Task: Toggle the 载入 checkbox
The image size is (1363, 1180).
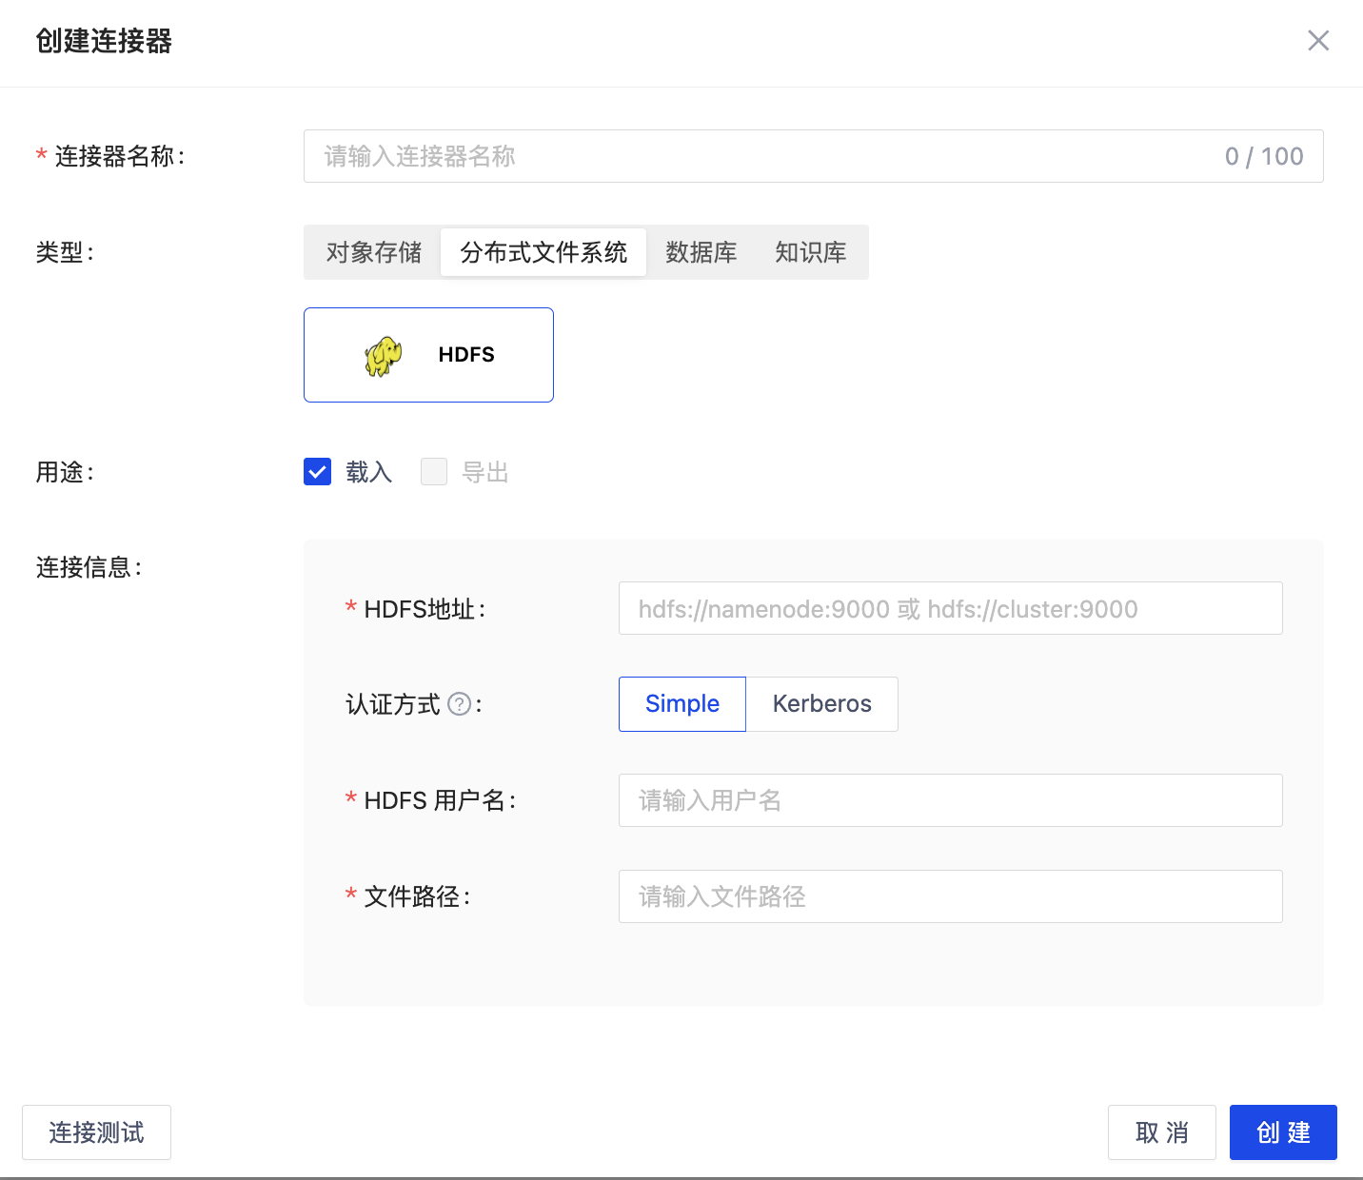Action: [318, 472]
